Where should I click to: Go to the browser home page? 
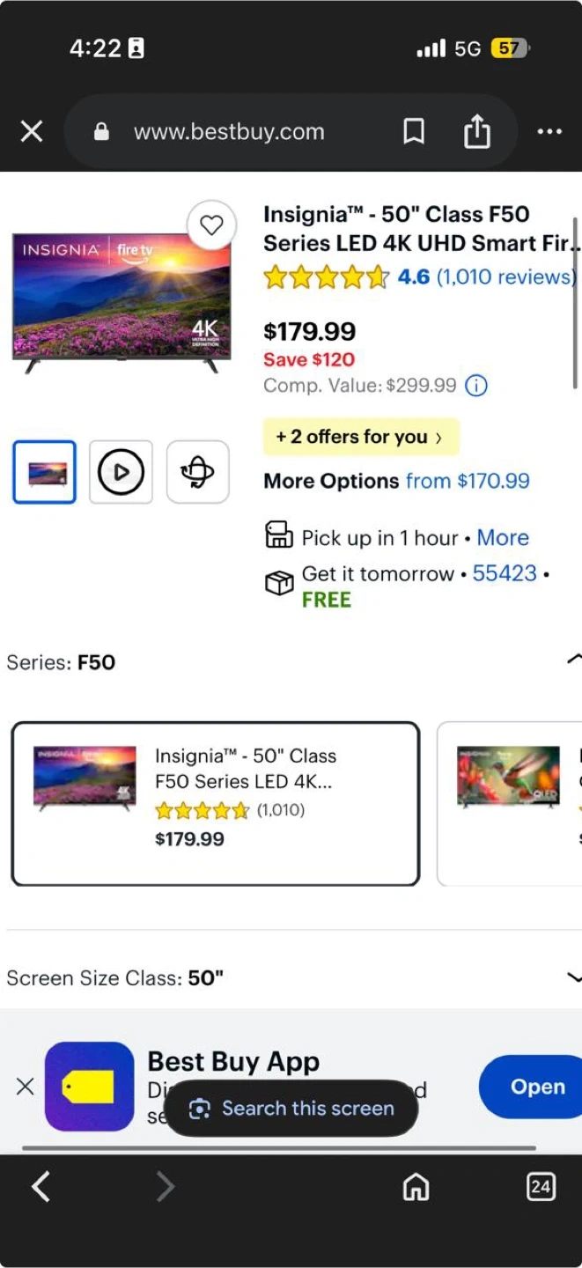tap(416, 1187)
